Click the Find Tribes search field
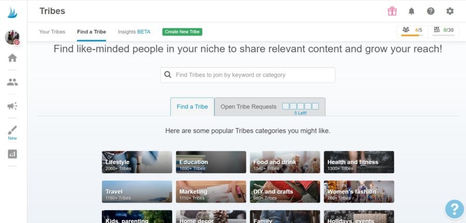The height and width of the screenshot is (223, 466). [x=248, y=75]
